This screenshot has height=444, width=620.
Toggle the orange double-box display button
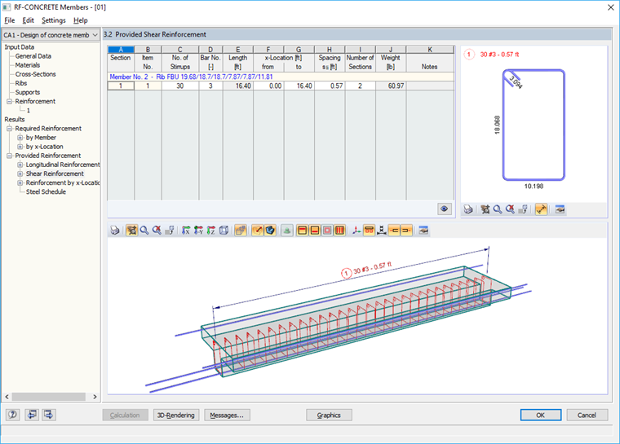pyautogui.click(x=369, y=231)
